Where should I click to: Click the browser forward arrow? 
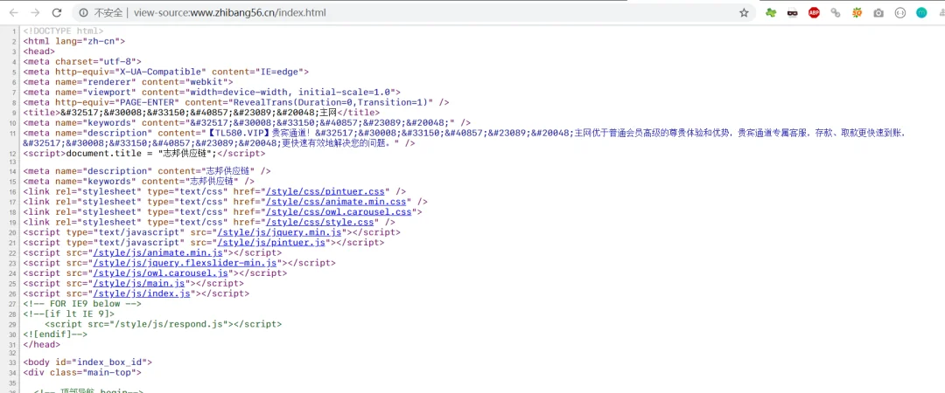pyautogui.click(x=35, y=12)
